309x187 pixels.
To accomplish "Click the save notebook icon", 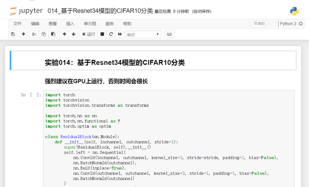I will [x=13, y=34].
